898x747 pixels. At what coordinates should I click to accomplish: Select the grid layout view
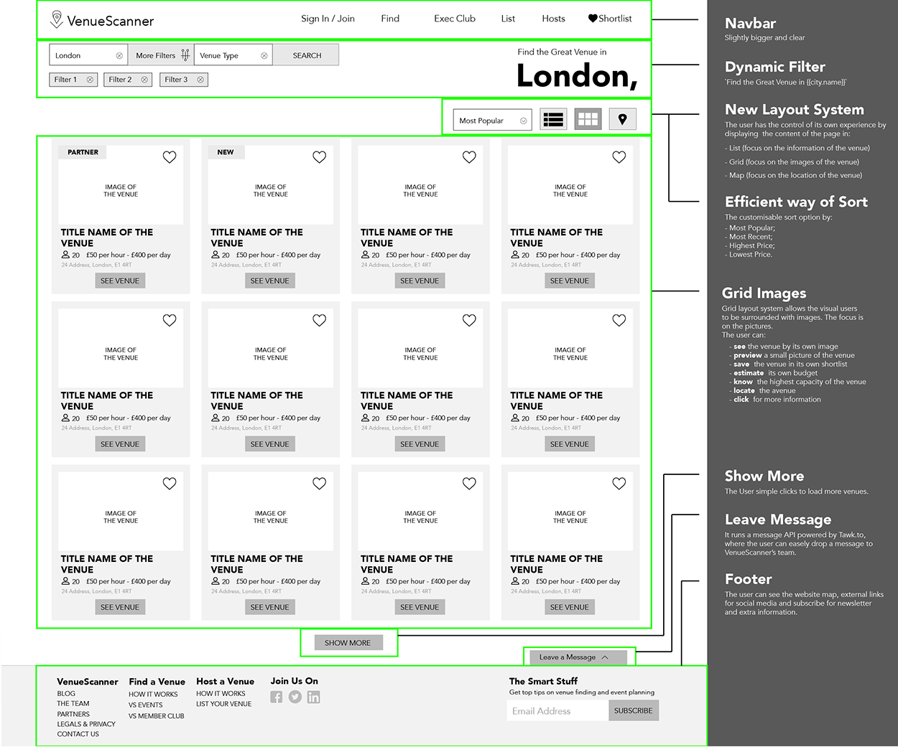[x=588, y=118]
